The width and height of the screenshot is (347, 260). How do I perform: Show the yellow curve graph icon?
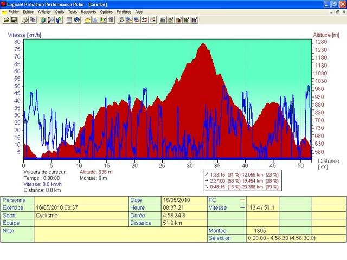87,20
